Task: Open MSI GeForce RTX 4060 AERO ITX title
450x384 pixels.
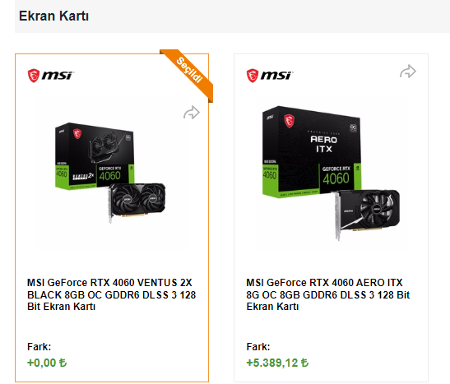Action: pyautogui.click(x=327, y=294)
